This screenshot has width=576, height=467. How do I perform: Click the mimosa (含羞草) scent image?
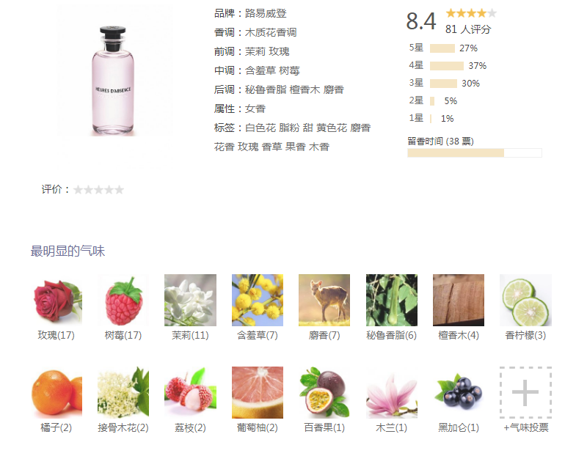pos(258,300)
